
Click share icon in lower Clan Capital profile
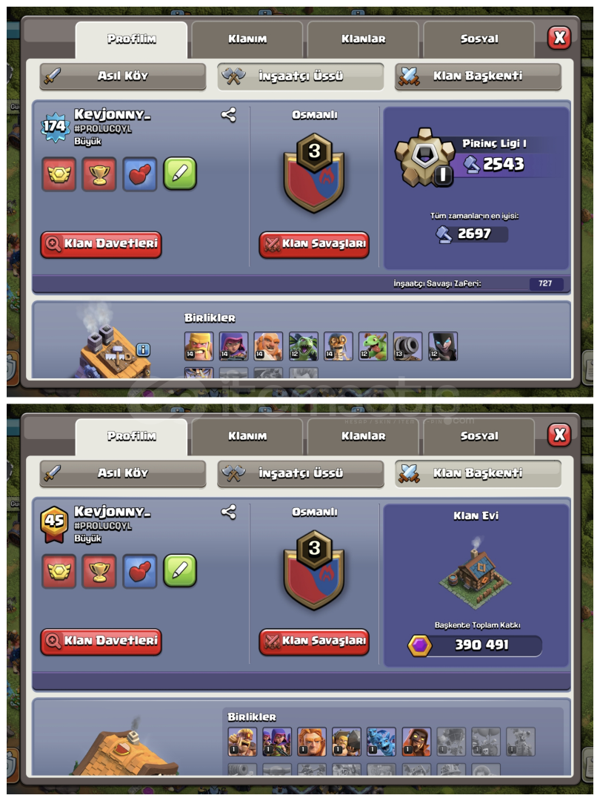pyautogui.click(x=229, y=512)
